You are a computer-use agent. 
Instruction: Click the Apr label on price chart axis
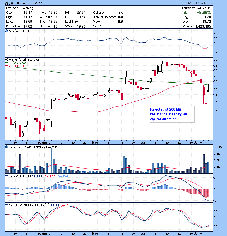pos(45,142)
